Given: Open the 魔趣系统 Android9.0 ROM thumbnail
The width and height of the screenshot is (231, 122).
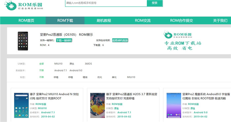Looking at the screenshot, I should point(174,105).
